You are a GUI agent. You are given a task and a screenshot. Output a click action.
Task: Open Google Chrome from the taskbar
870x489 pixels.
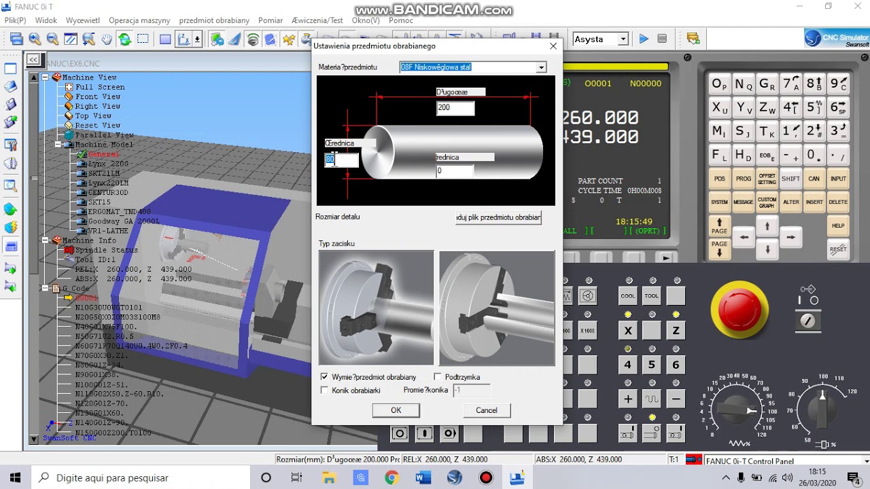[391, 477]
